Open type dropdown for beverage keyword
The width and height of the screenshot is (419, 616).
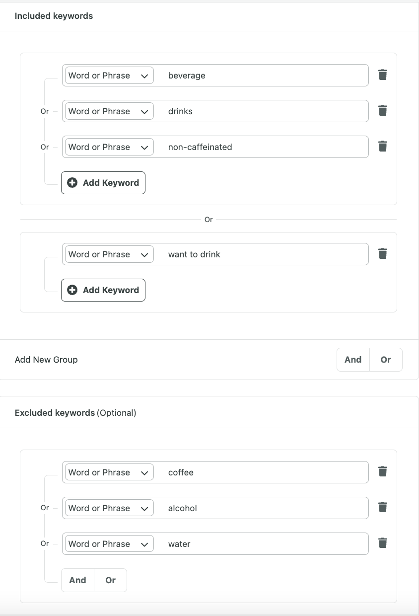point(109,76)
